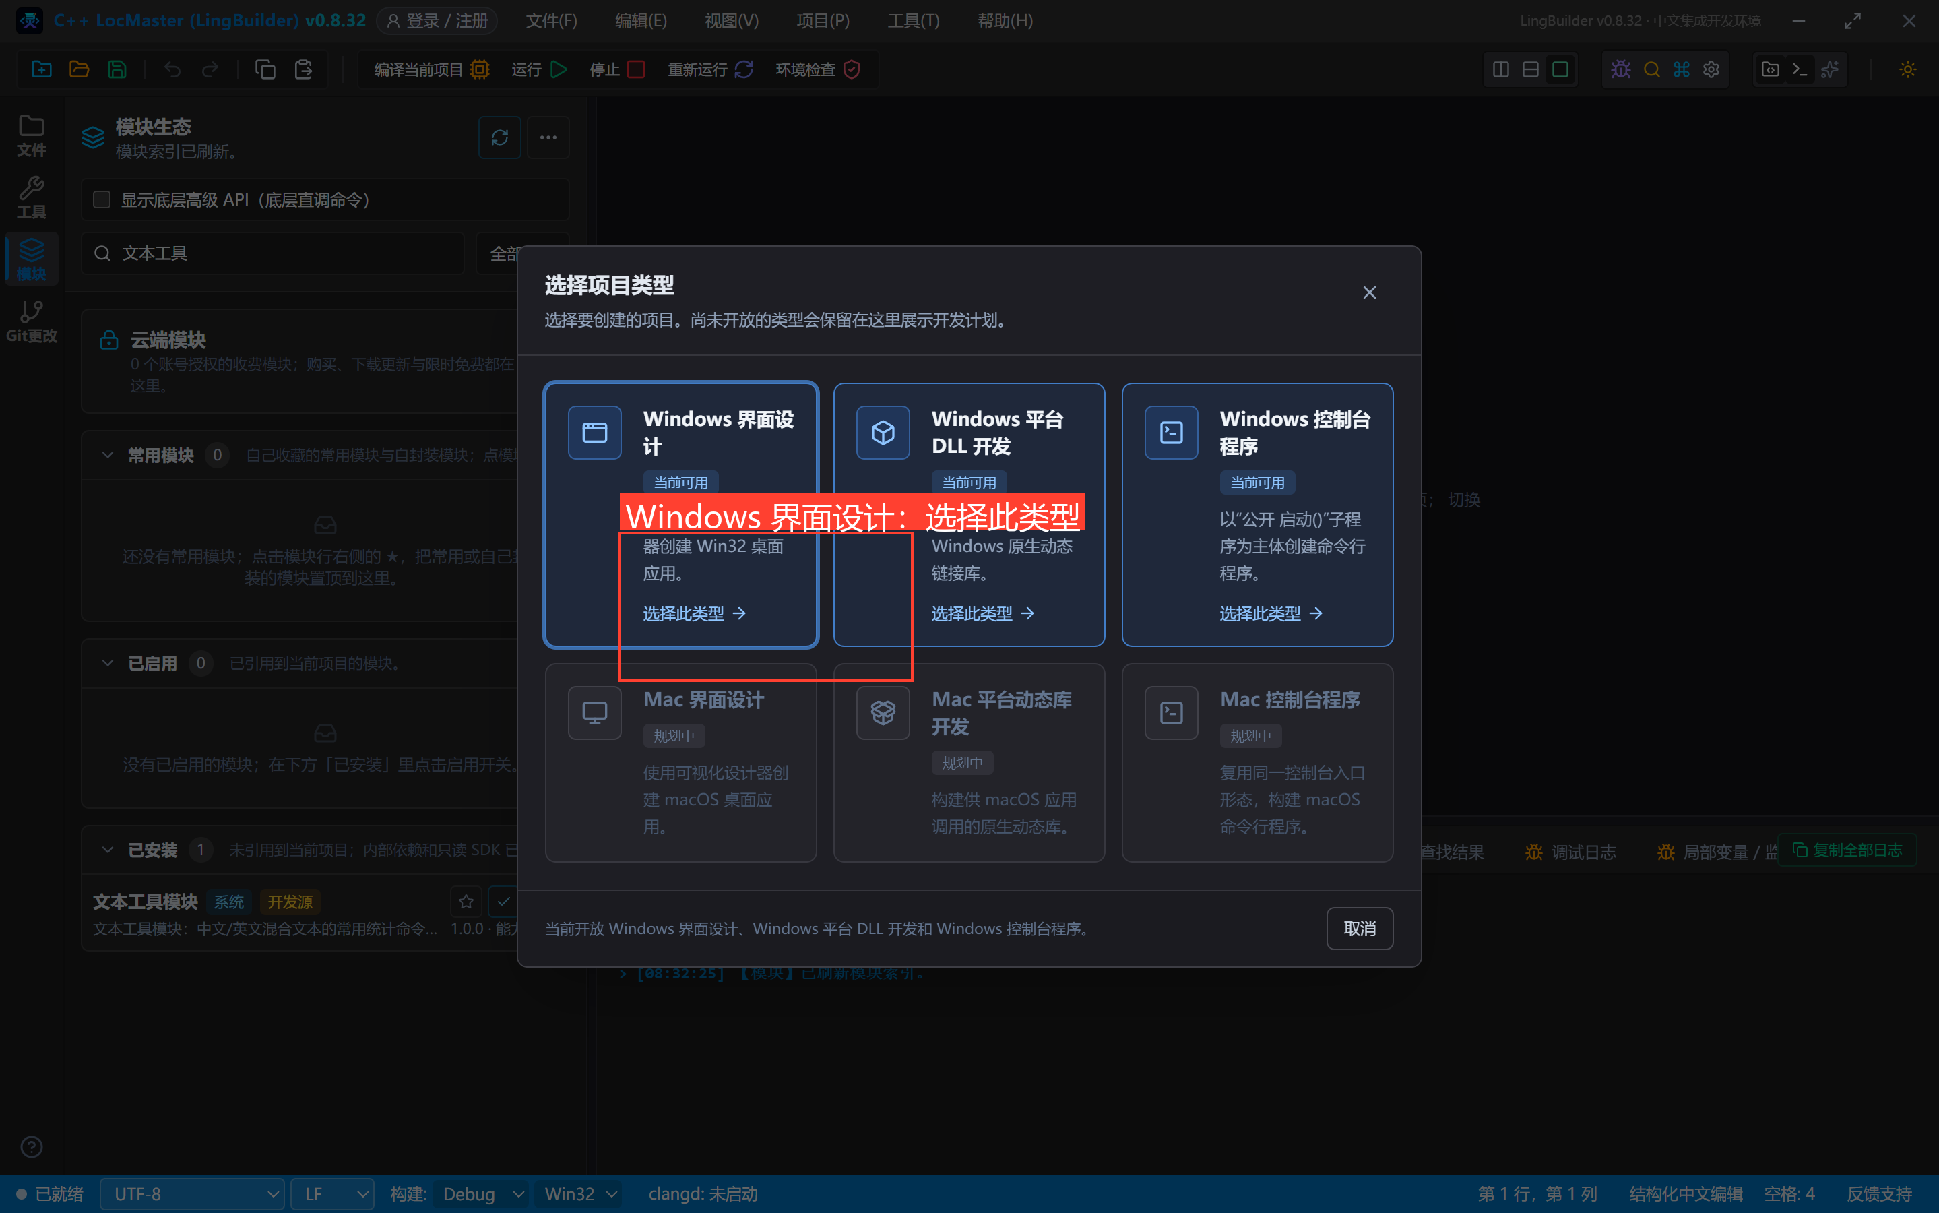Open the 编辑(E) menu
The height and width of the screenshot is (1213, 1939).
pos(641,21)
